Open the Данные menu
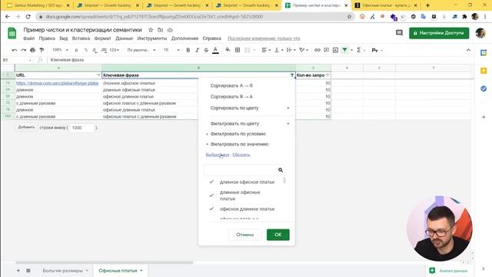This screenshot has width=492, height=277. tap(125, 38)
